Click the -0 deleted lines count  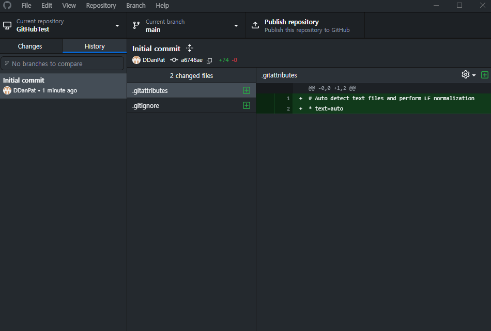(x=234, y=60)
